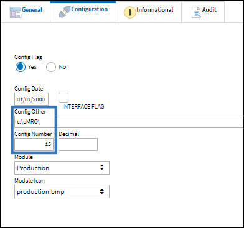Click the Informational yellow info icon

[x=130, y=12]
